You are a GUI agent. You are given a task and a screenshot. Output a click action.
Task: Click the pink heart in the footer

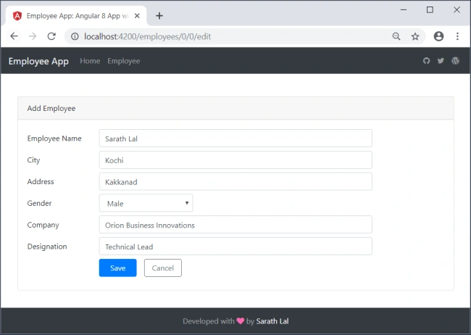click(241, 321)
